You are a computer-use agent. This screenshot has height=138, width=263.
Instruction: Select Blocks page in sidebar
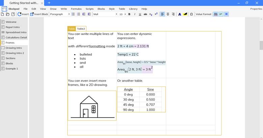point(14,64)
